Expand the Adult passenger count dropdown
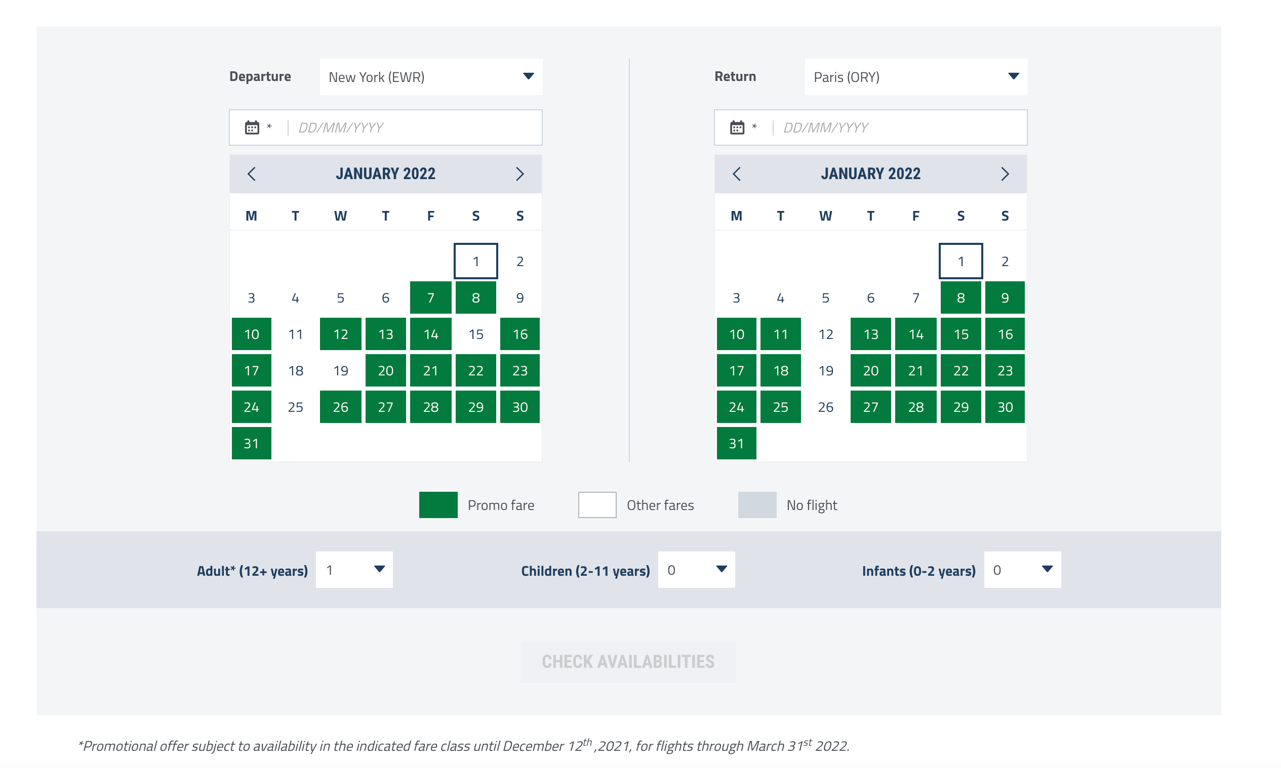This screenshot has width=1281, height=768. 354,570
